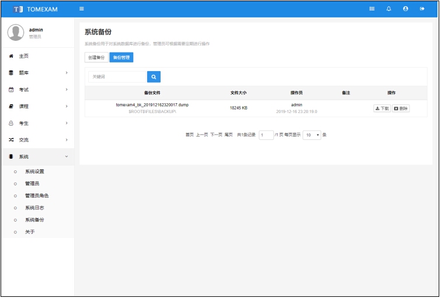The width and height of the screenshot is (441, 298).
Task: Open the list icon in top bar
Action: point(372,9)
